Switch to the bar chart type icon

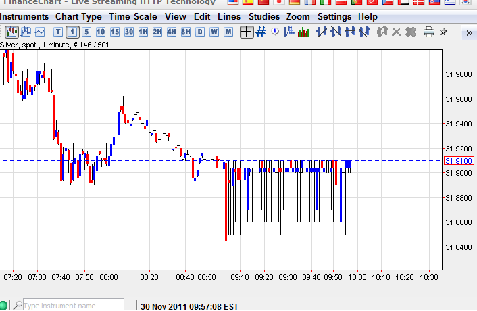click(26, 31)
